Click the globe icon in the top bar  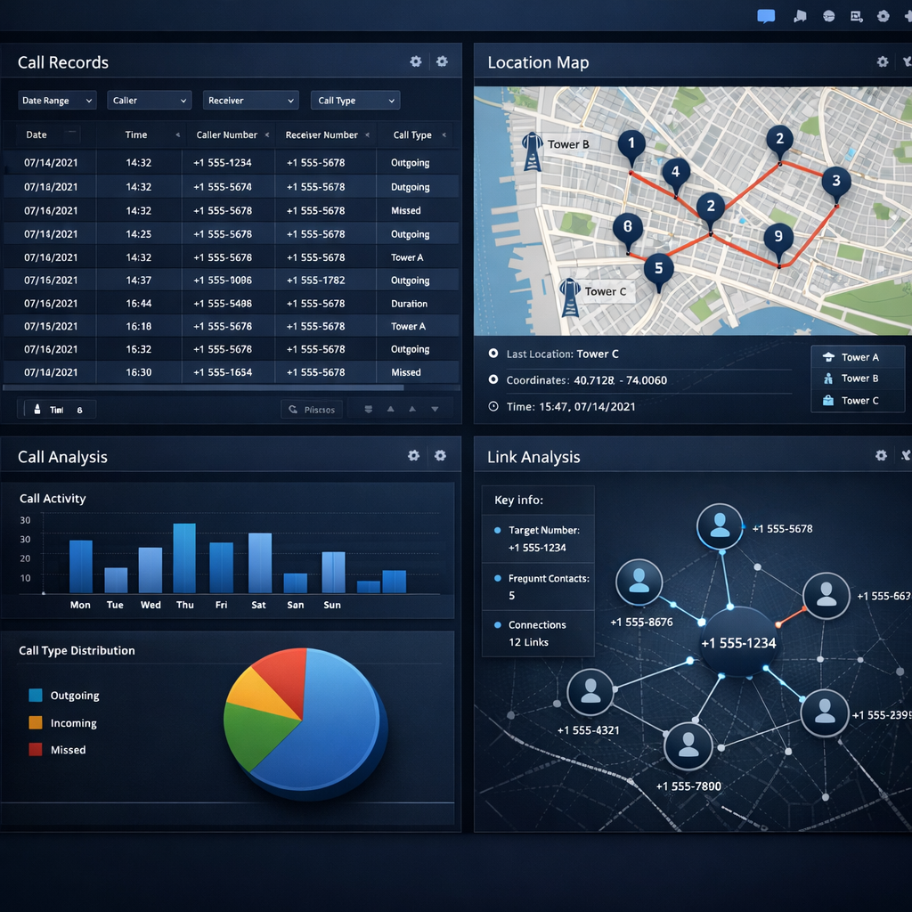pyautogui.click(x=828, y=15)
